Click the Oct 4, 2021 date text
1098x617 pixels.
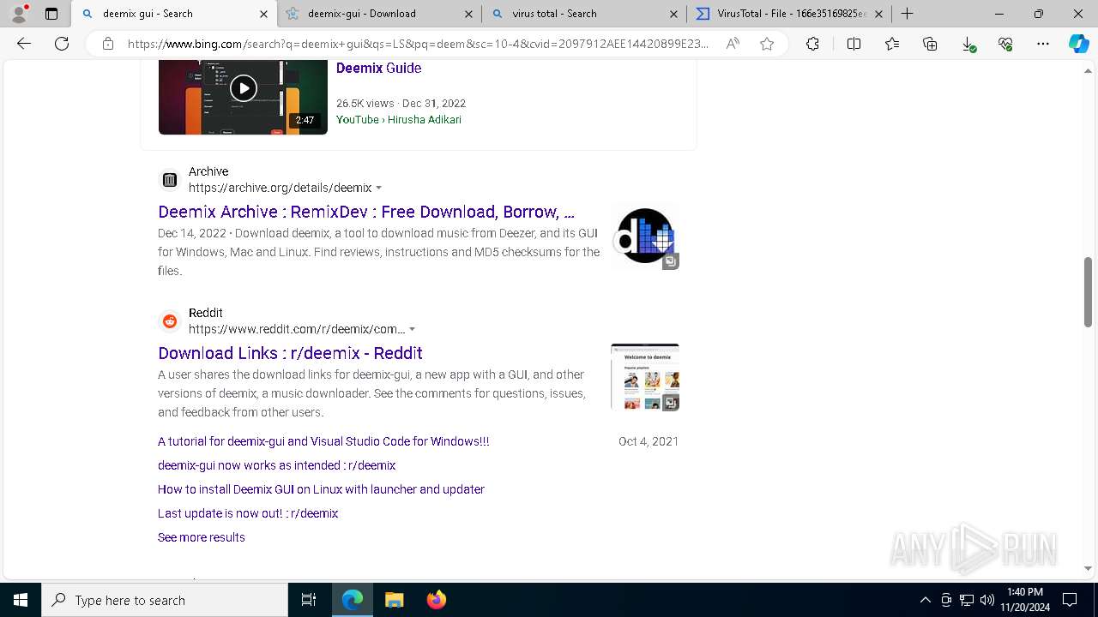pyautogui.click(x=649, y=441)
